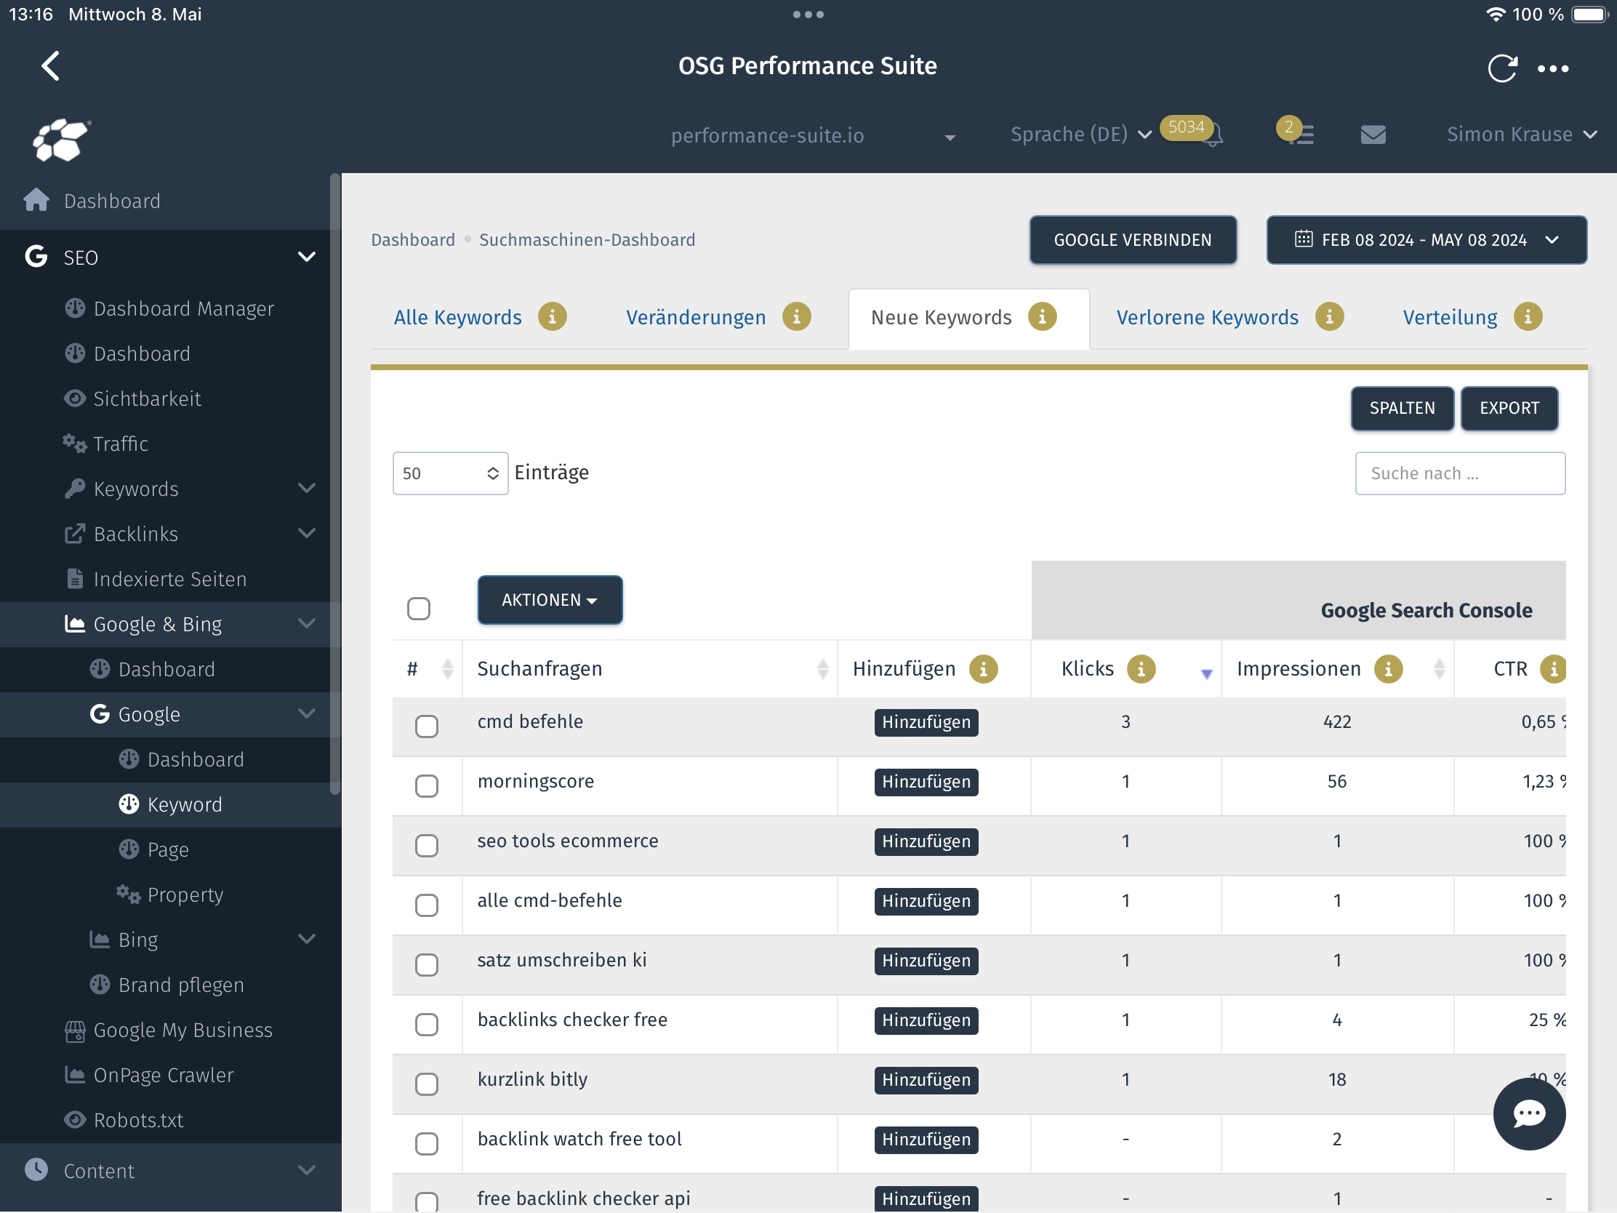Show info for Veränderungen tab

click(797, 317)
